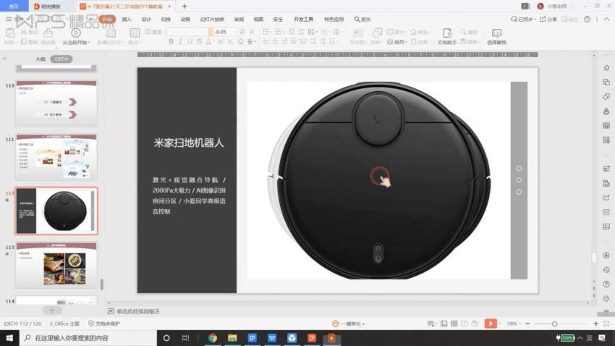Click the robot vacuum image on slide
The width and height of the screenshot is (615, 346).
(378, 180)
